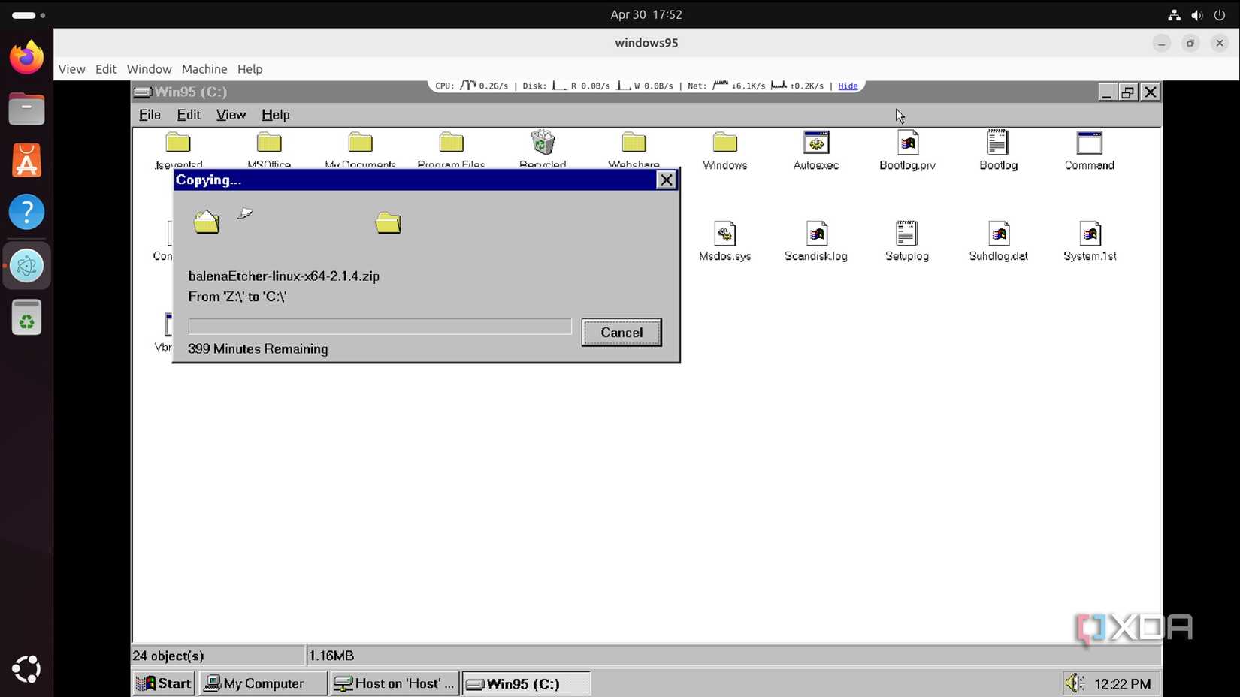Open the Windows folder icon
The height and width of the screenshot is (697, 1240).
click(x=724, y=143)
